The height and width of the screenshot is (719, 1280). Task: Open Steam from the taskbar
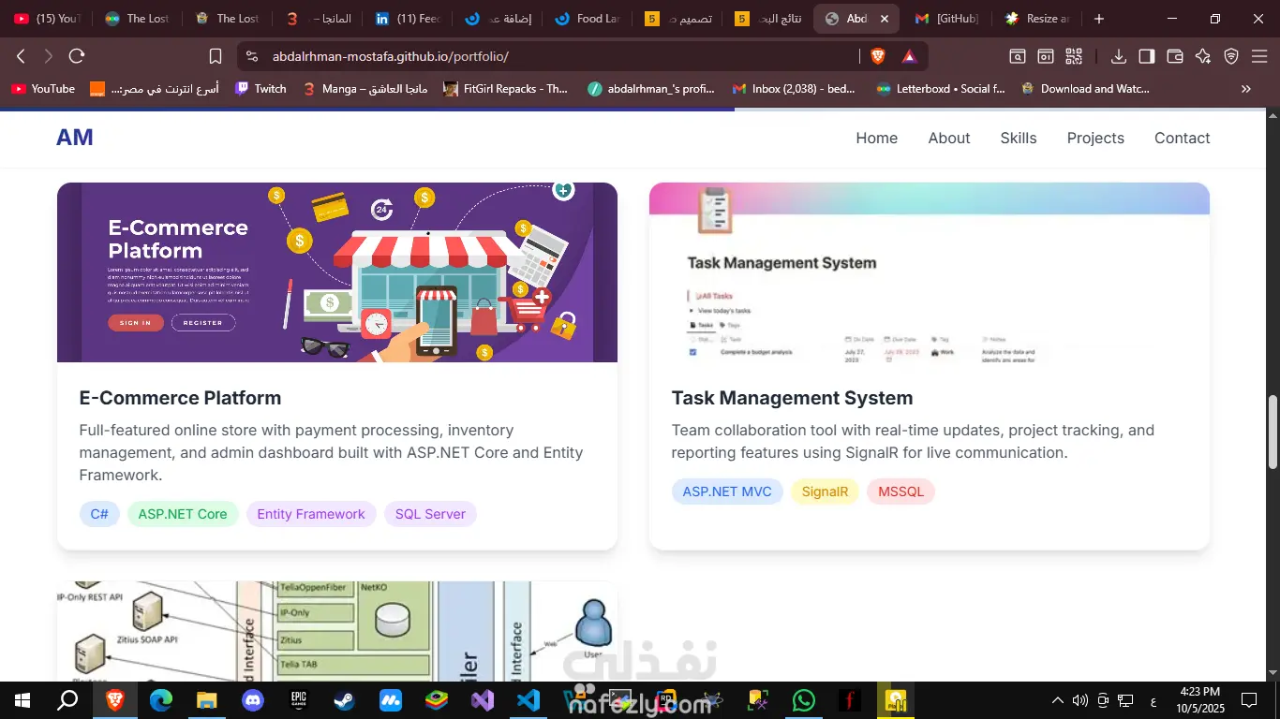coord(345,700)
